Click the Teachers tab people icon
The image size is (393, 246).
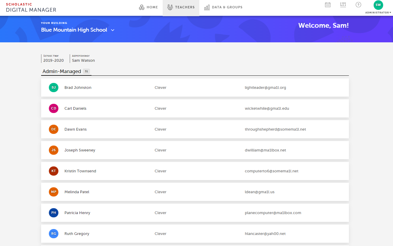pyautogui.click(x=170, y=7)
